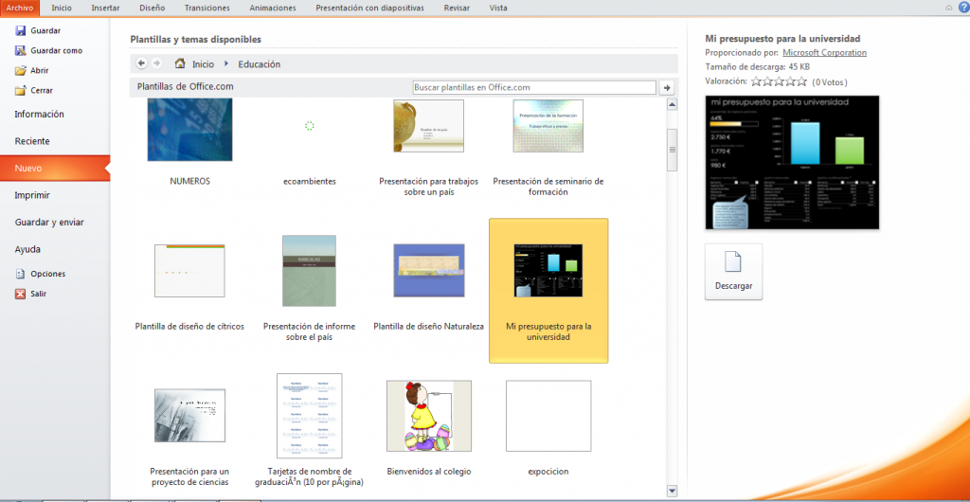
Task: Select the ecoambientes loading template
Action: click(310, 126)
